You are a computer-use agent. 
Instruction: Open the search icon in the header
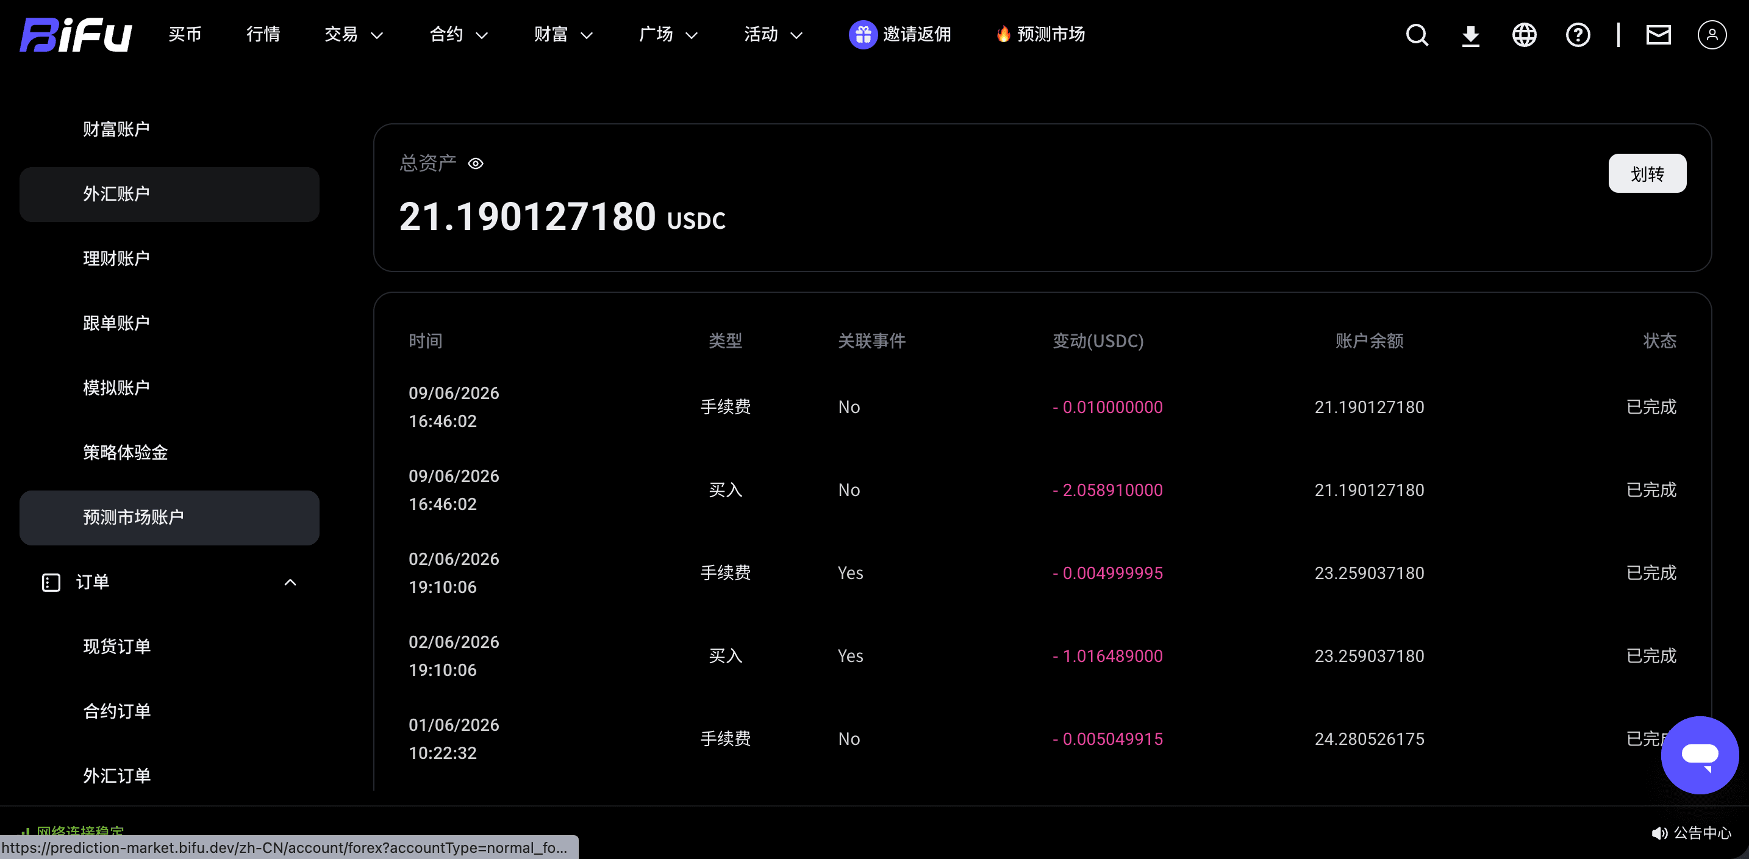point(1416,35)
